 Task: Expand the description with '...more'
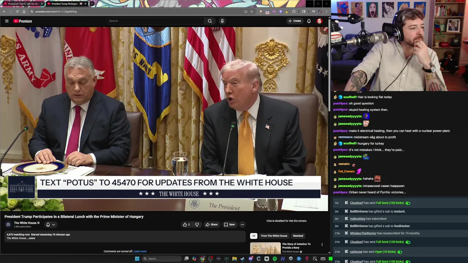tap(31, 238)
